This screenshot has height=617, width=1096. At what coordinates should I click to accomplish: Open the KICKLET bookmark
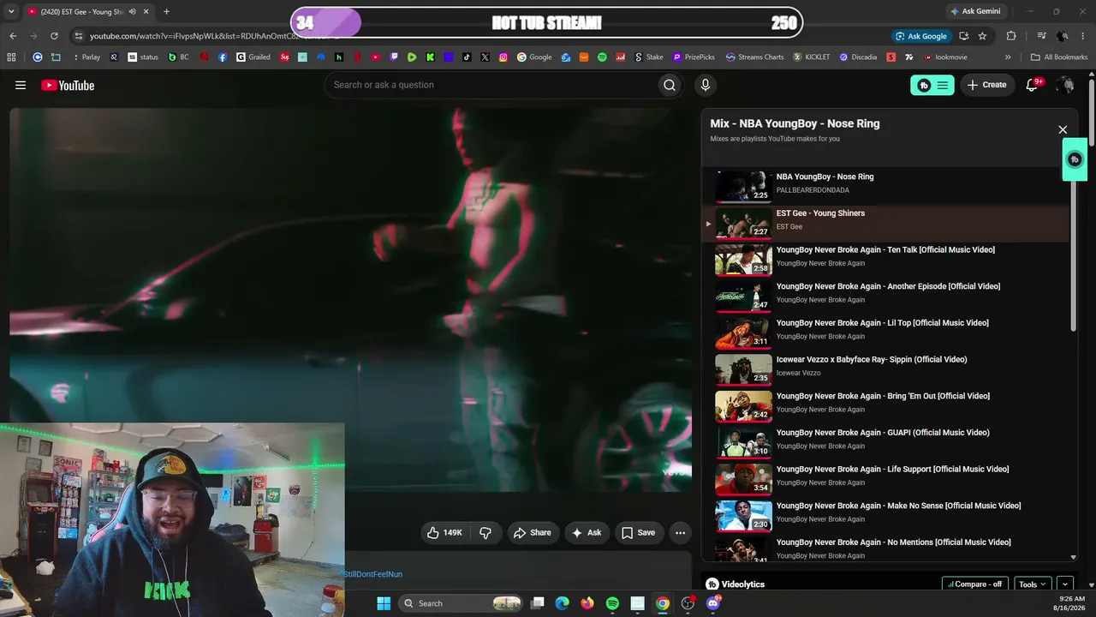[x=812, y=57]
